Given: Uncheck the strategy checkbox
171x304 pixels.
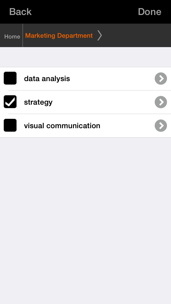Looking at the screenshot, I should 10,102.
